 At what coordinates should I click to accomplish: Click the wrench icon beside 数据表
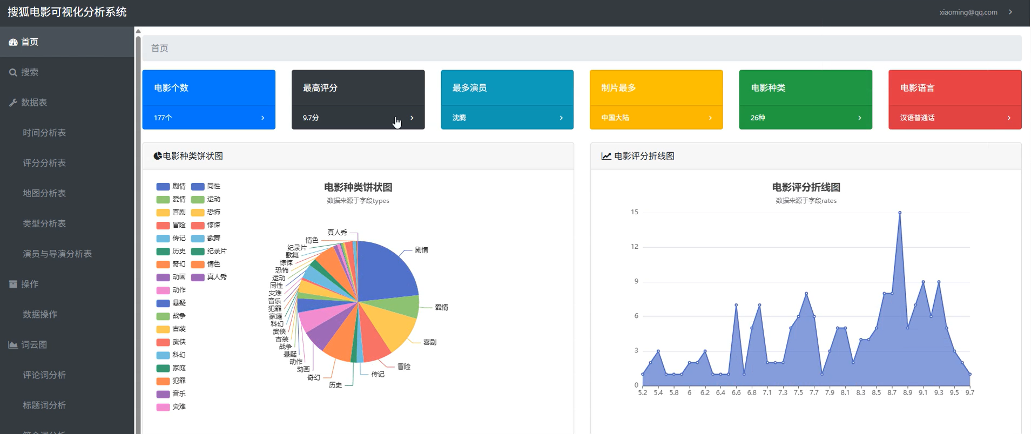coord(13,103)
